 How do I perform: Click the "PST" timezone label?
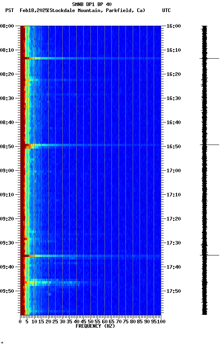(10, 10)
